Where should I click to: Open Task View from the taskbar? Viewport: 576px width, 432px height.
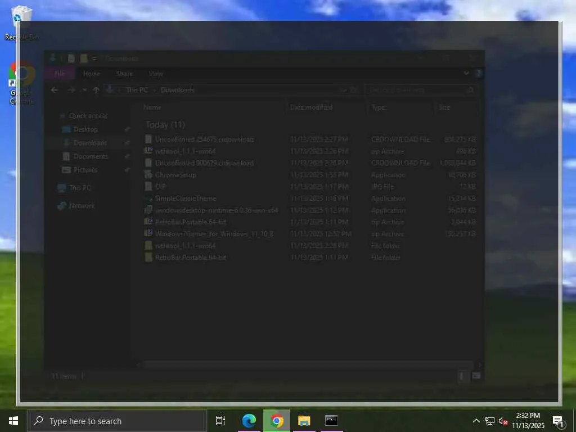(220, 421)
